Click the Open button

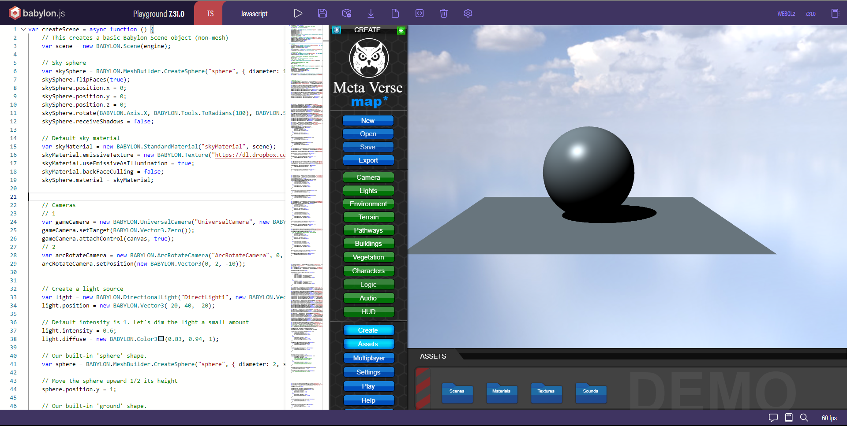pos(368,134)
